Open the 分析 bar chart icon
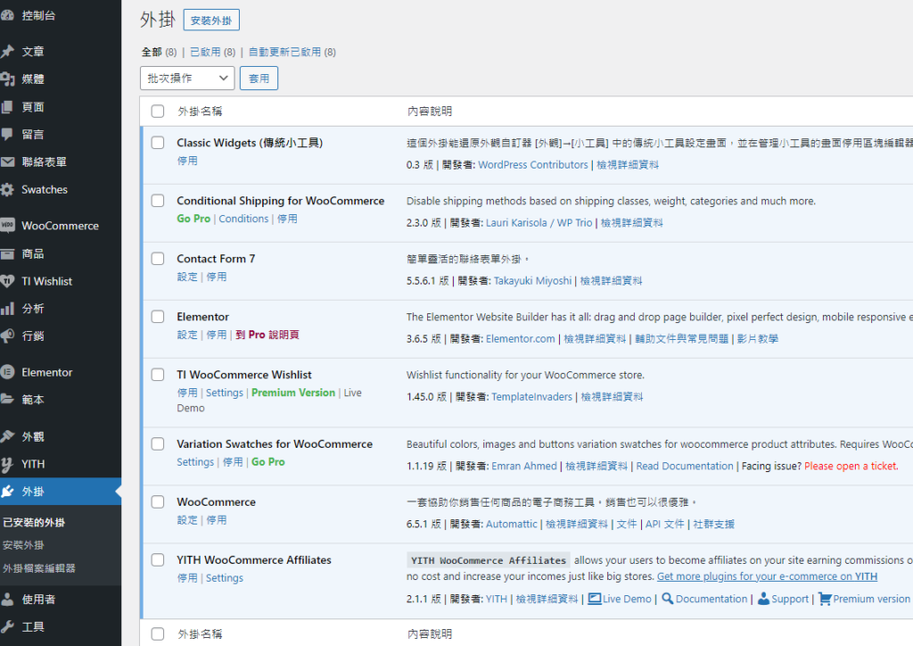Image resolution: width=913 pixels, height=646 pixels. point(7,309)
